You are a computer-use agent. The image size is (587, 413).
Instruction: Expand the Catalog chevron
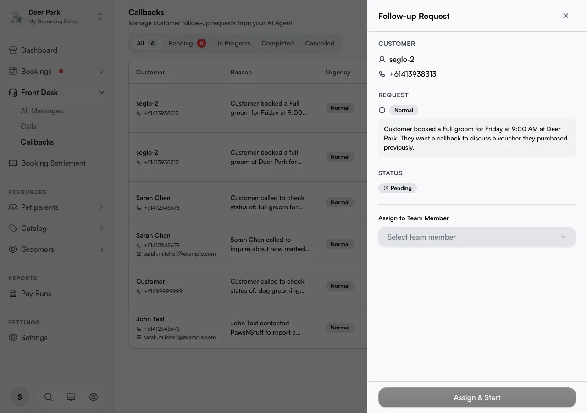[101, 228]
